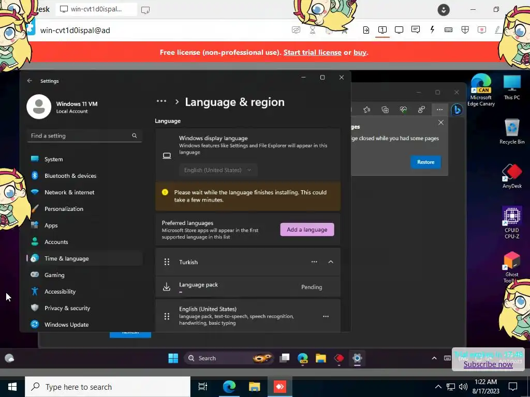
Task: Expand breadcrumb ellipsis before Language & region
Action: pos(161,101)
